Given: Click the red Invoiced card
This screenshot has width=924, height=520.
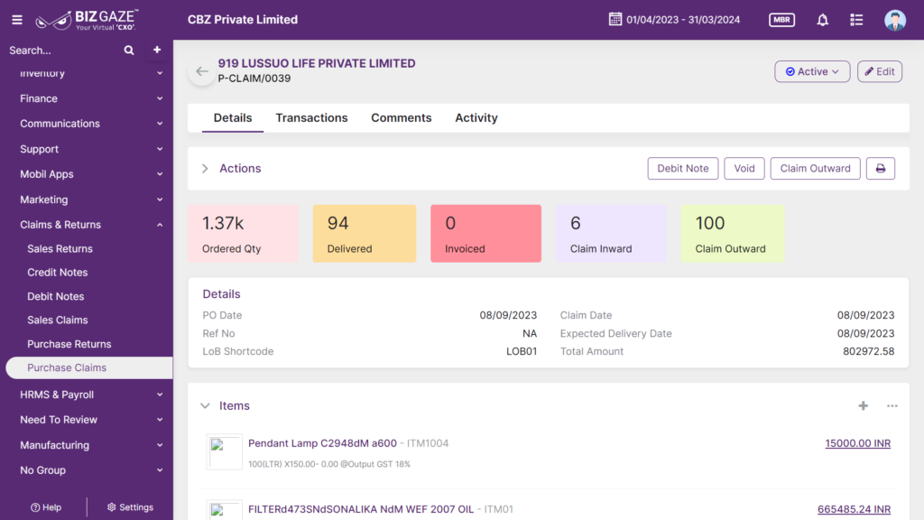Looking at the screenshot, I should (485, 234).
